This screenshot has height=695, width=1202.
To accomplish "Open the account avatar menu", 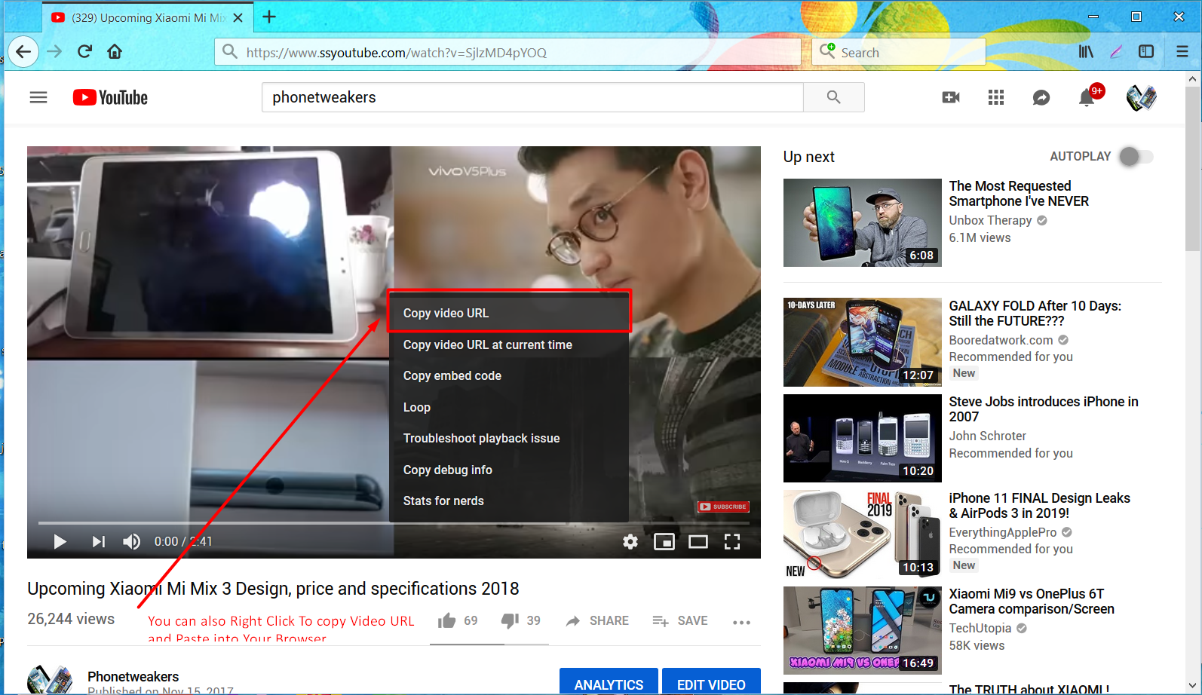I will point(1141,97).
